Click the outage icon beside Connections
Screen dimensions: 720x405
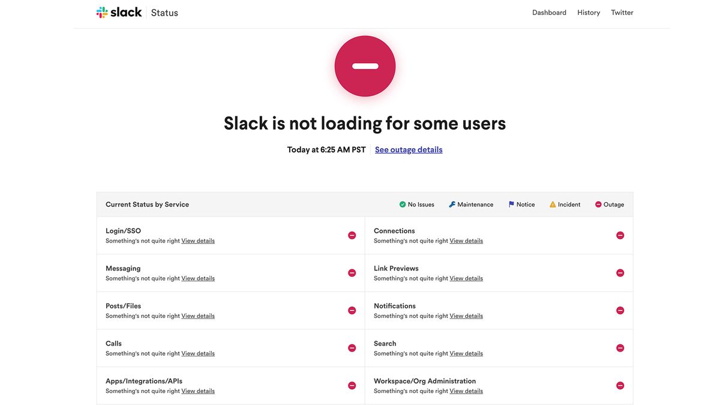620,235
